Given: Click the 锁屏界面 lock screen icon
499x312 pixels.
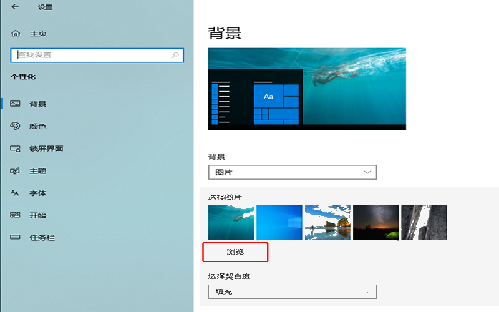Looking at the screenshot, I should pos(15,149).
